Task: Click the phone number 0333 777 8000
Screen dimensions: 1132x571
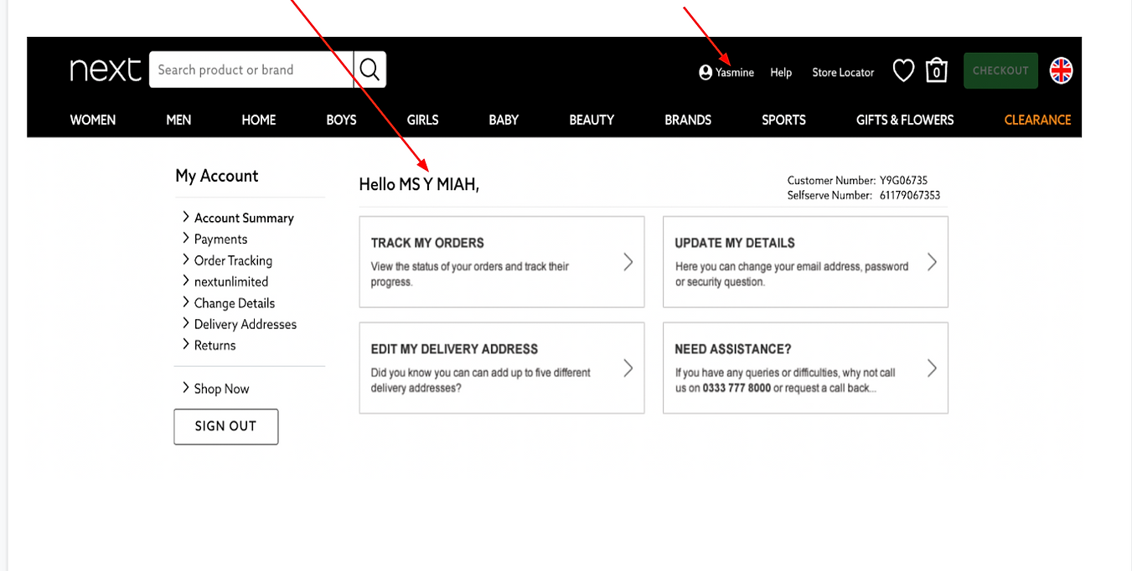Action: pyautogui.click(x=737, y=388)
